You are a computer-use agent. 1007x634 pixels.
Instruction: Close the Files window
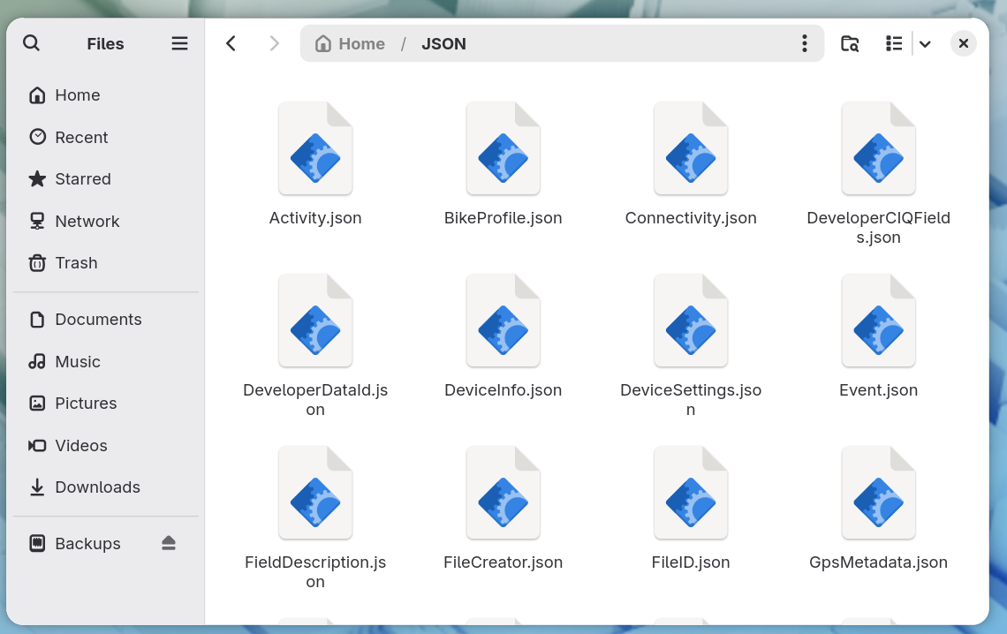(x=964, y=43)
